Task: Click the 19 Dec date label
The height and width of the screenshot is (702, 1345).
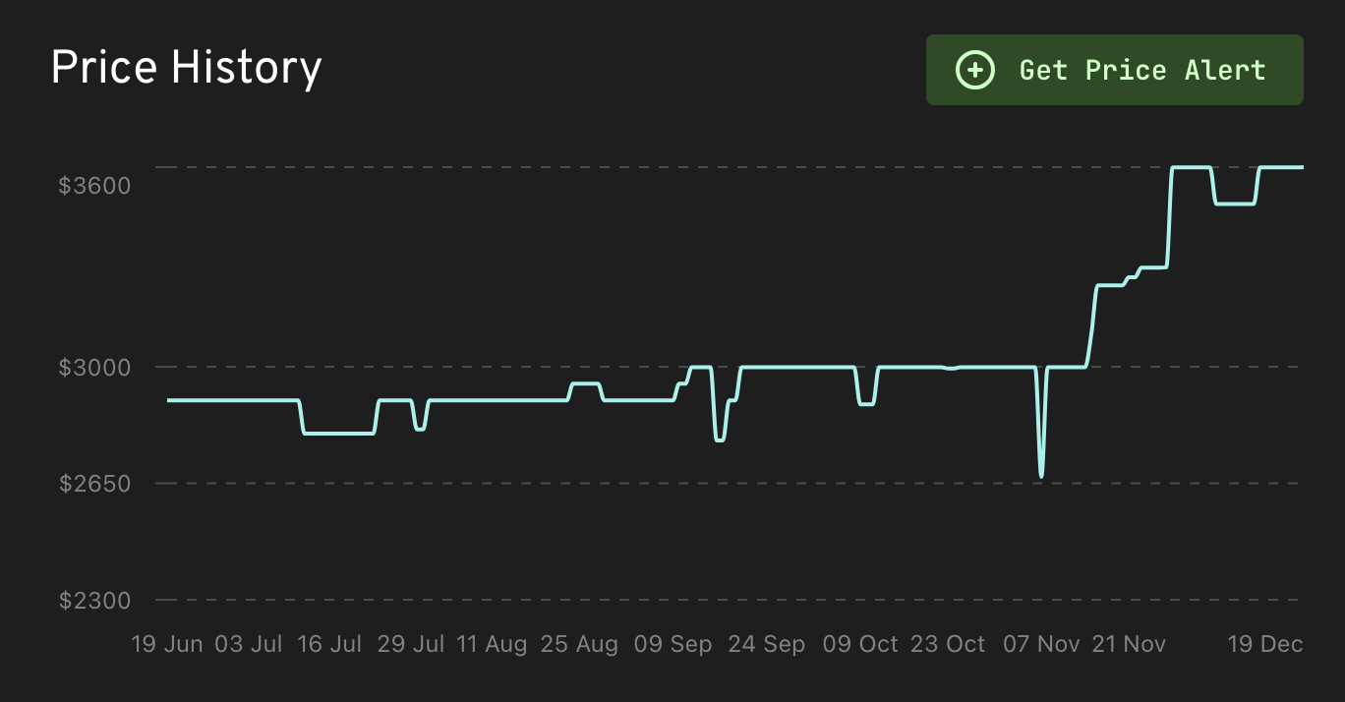Action: tap(1265, 644)
